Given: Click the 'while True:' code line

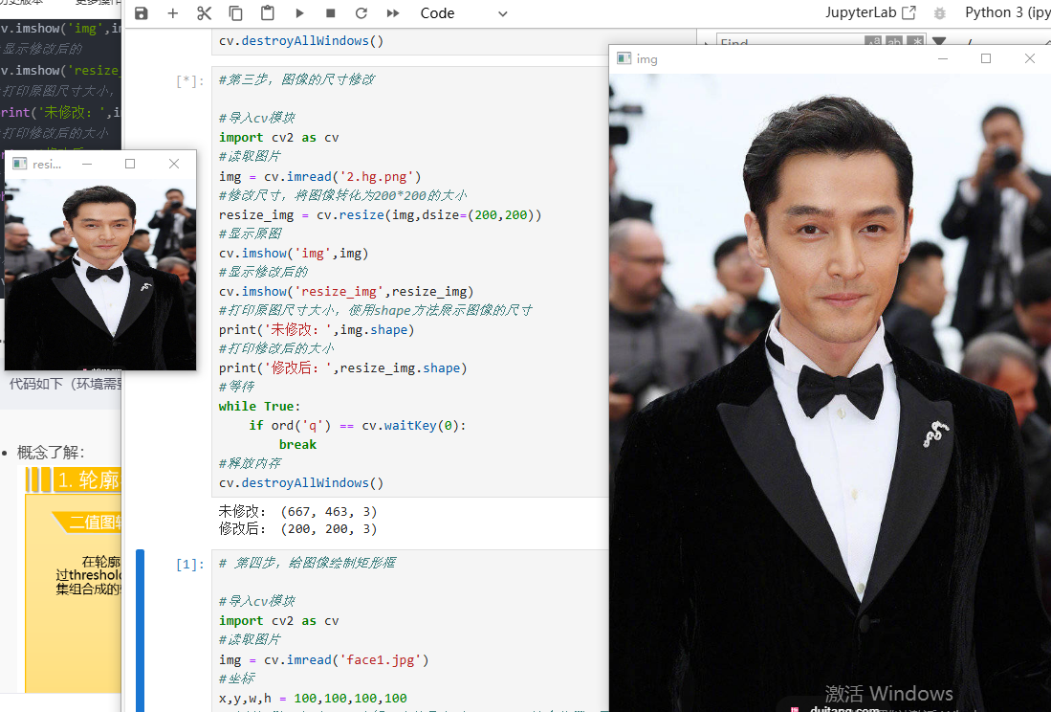Looking at the screenshot, I should click(259, 407).
